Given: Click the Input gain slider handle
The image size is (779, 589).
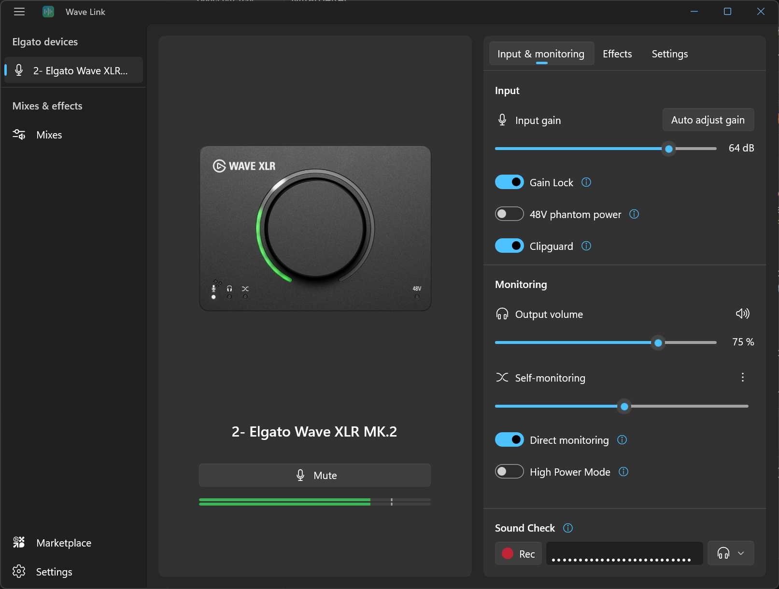Looking at the screenshot, I should tap(669, 149).
